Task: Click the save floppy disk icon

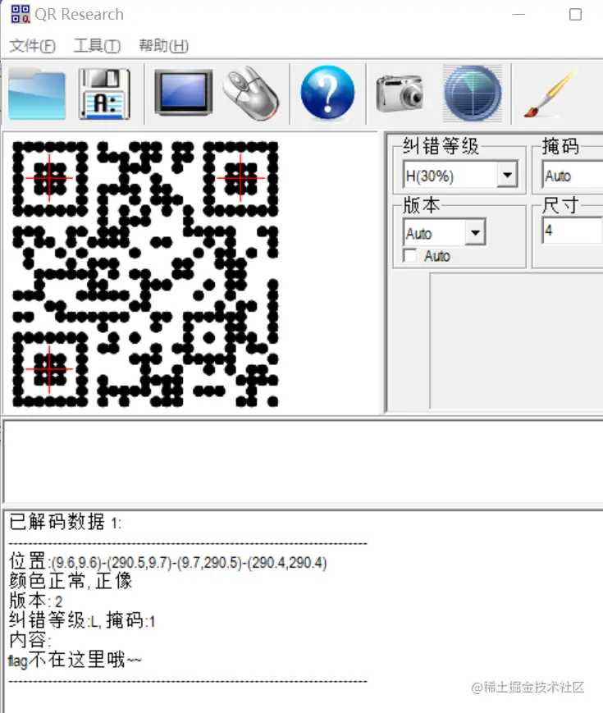Action: pos(104,94)
